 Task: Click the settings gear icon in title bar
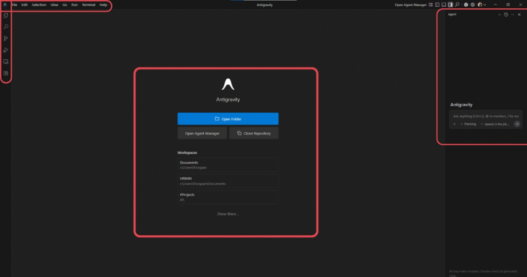[x=472, y=5]
